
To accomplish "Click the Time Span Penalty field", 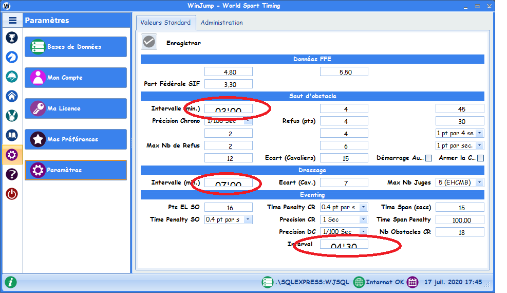I will coord(460,219).
